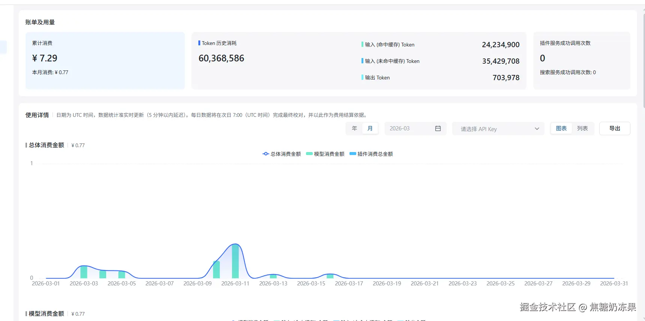Click the green bar at 2026-03-03
This screenshot has width=645, height=321.
[84, 272]
